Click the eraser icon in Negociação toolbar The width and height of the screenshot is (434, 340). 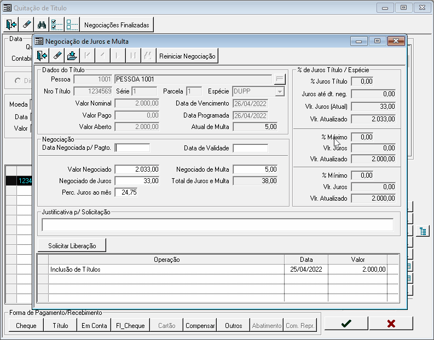[x=57, y=56]
